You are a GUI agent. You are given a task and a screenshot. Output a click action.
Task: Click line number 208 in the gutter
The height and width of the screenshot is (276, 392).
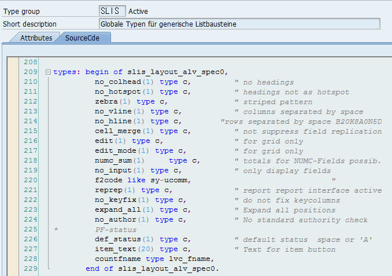coord(31,62)
